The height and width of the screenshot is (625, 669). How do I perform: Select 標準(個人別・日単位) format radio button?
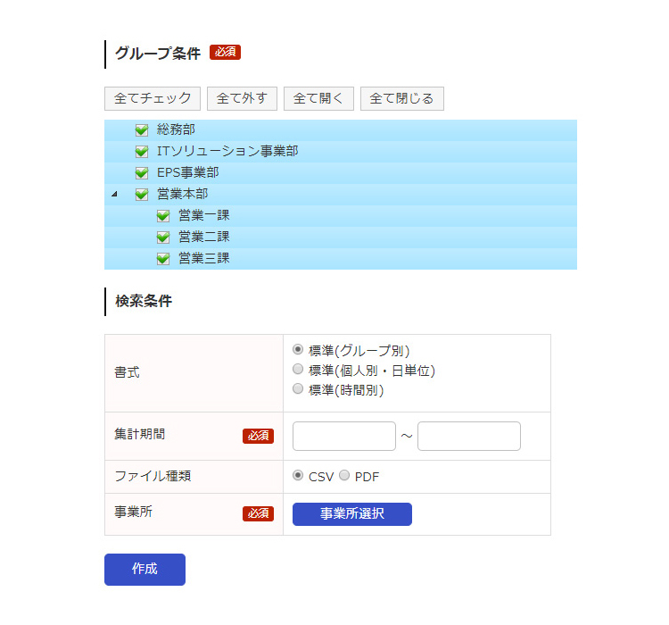[x=298, y=369]
